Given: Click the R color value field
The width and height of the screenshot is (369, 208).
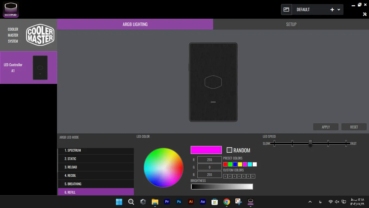Looking at the screenshot, I should (209, 160).
